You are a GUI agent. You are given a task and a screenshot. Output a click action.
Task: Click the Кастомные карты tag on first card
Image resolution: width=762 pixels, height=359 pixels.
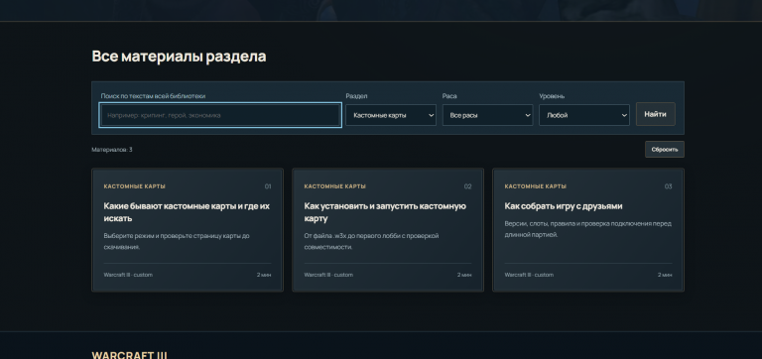point(135,186)
